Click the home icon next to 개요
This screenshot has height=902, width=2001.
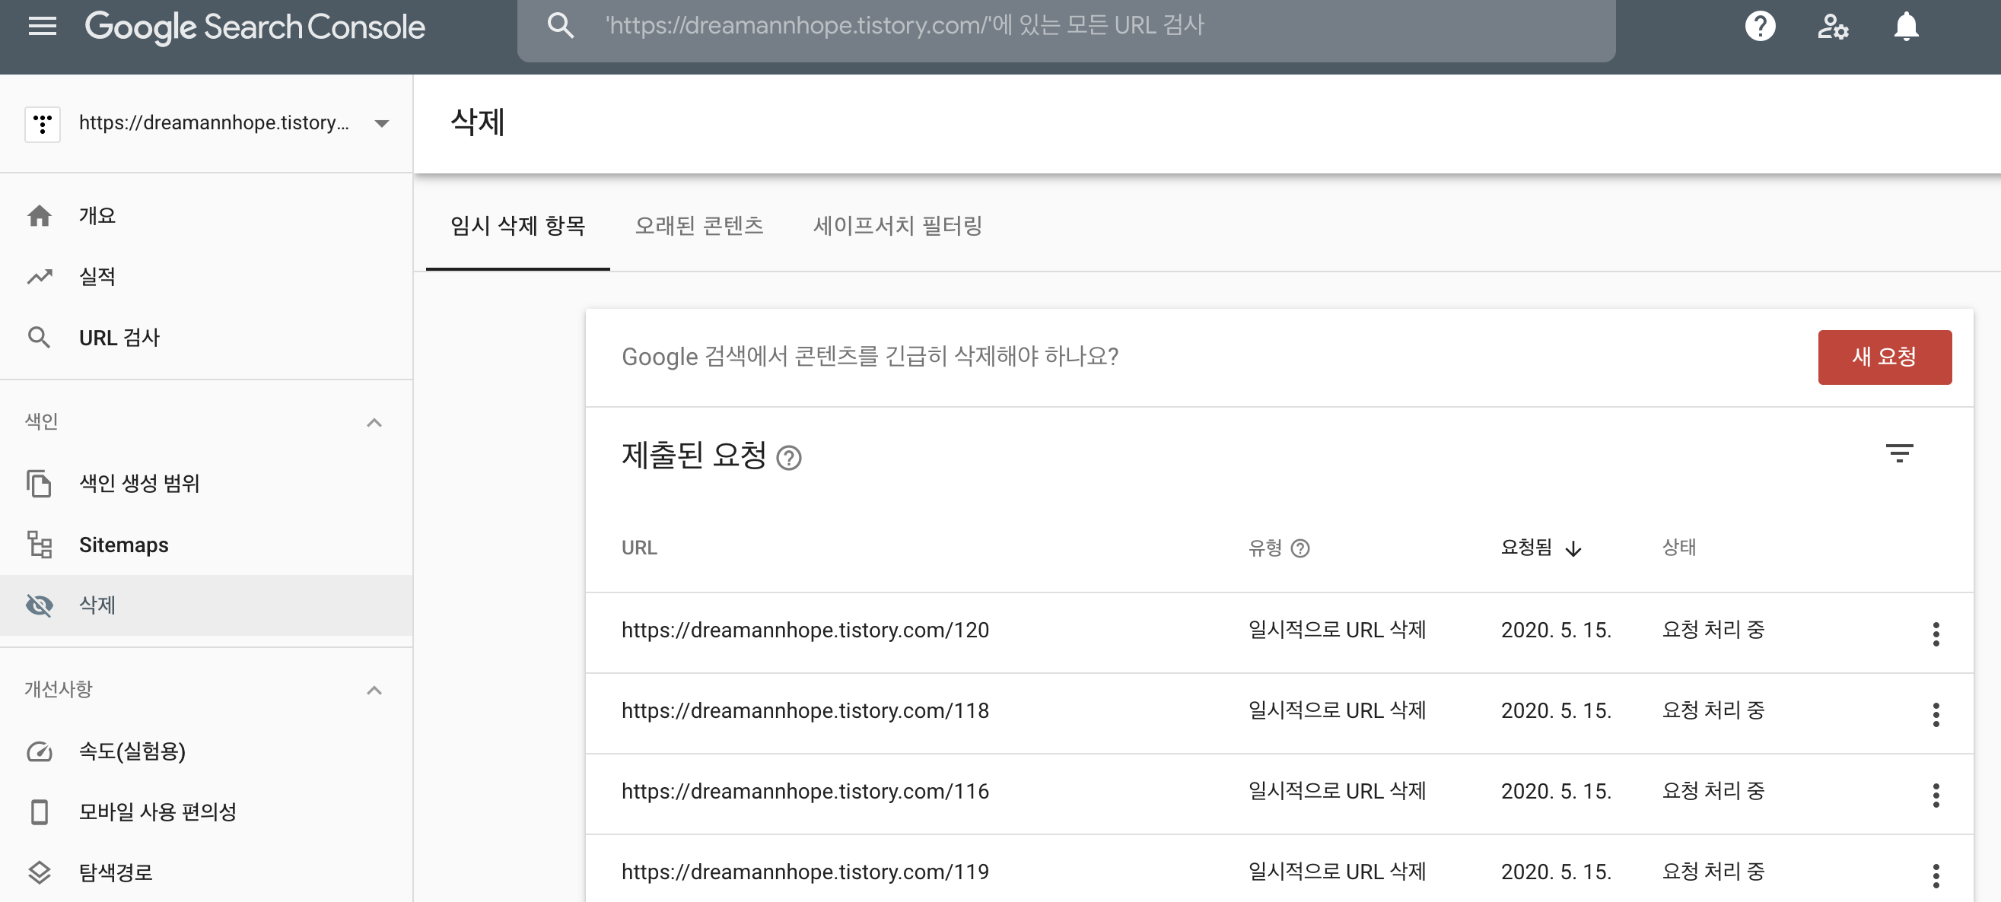tap(40, 215)
